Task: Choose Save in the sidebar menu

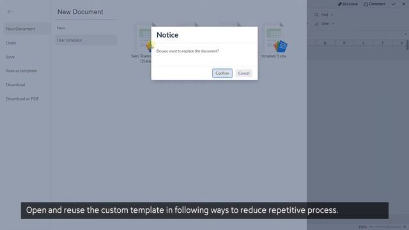Action: coord(10,57)
